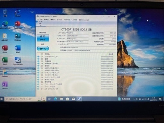Open the ファイル (File) menu

[x=39, y=20]
